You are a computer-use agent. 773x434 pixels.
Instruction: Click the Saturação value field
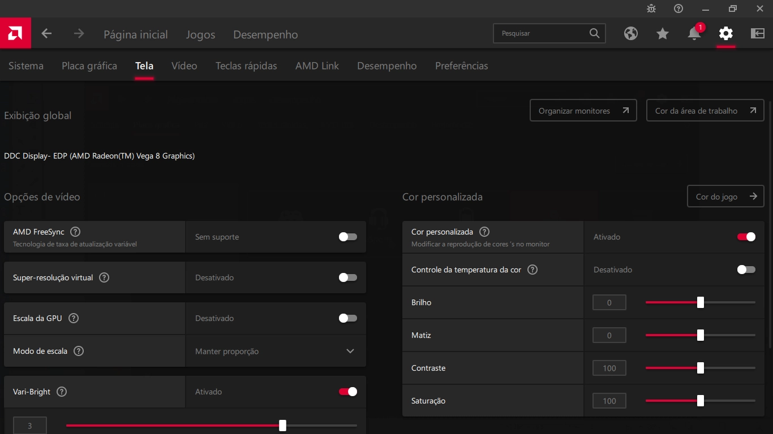point(609,401)
